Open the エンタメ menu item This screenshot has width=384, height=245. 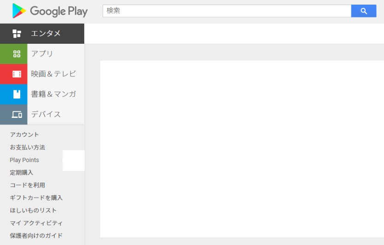[x=42, y=34]
